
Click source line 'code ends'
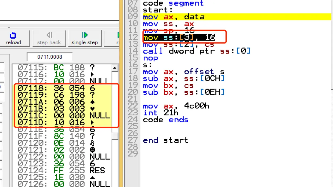[x=166, y=120]
